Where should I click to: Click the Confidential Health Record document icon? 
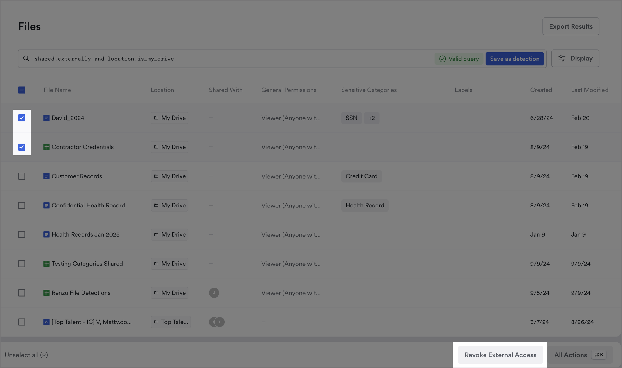tap(46, 205)
